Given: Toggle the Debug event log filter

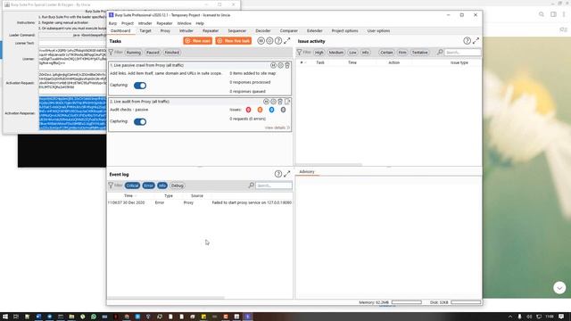Looking at the screenshot, I should (x=178, y=185).
